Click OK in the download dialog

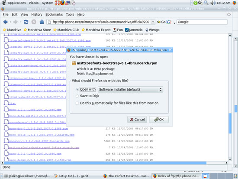(x=159, y=120)
